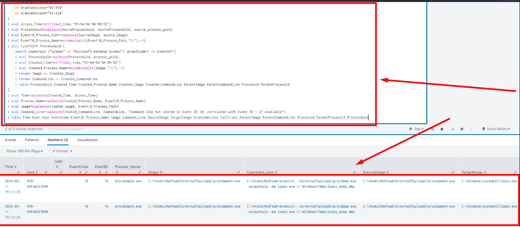
Task: Print the search results
Action: coord(462,129)
